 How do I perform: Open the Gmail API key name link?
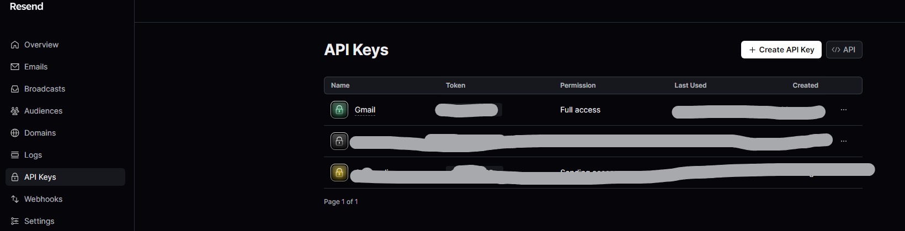[365, 110]
